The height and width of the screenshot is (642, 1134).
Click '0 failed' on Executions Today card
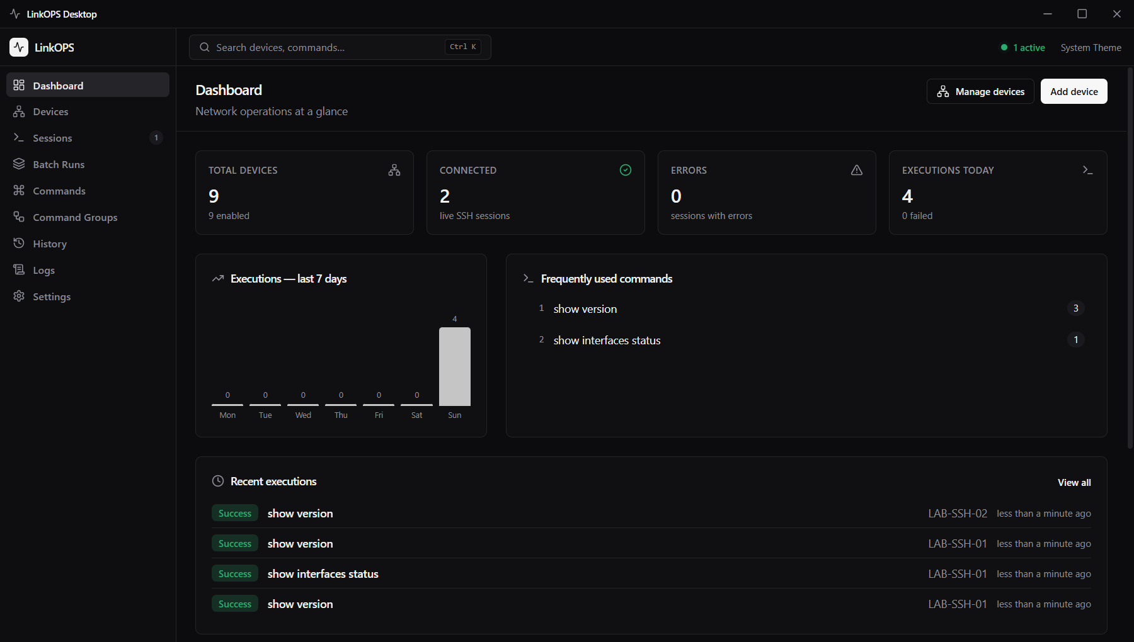[917, 215]
